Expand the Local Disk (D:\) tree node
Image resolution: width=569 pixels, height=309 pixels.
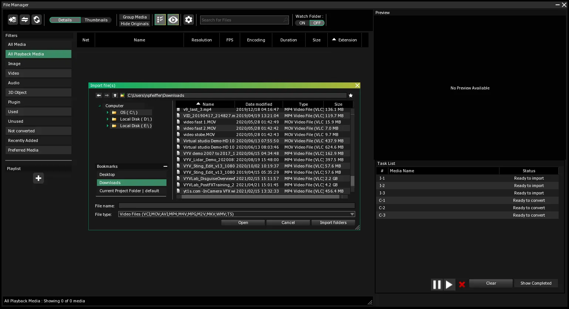108,119
